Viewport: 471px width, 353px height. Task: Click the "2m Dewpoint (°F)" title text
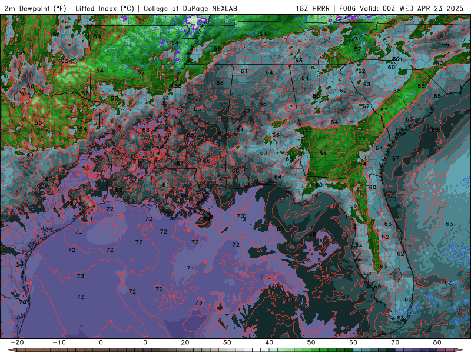[35, 8]
